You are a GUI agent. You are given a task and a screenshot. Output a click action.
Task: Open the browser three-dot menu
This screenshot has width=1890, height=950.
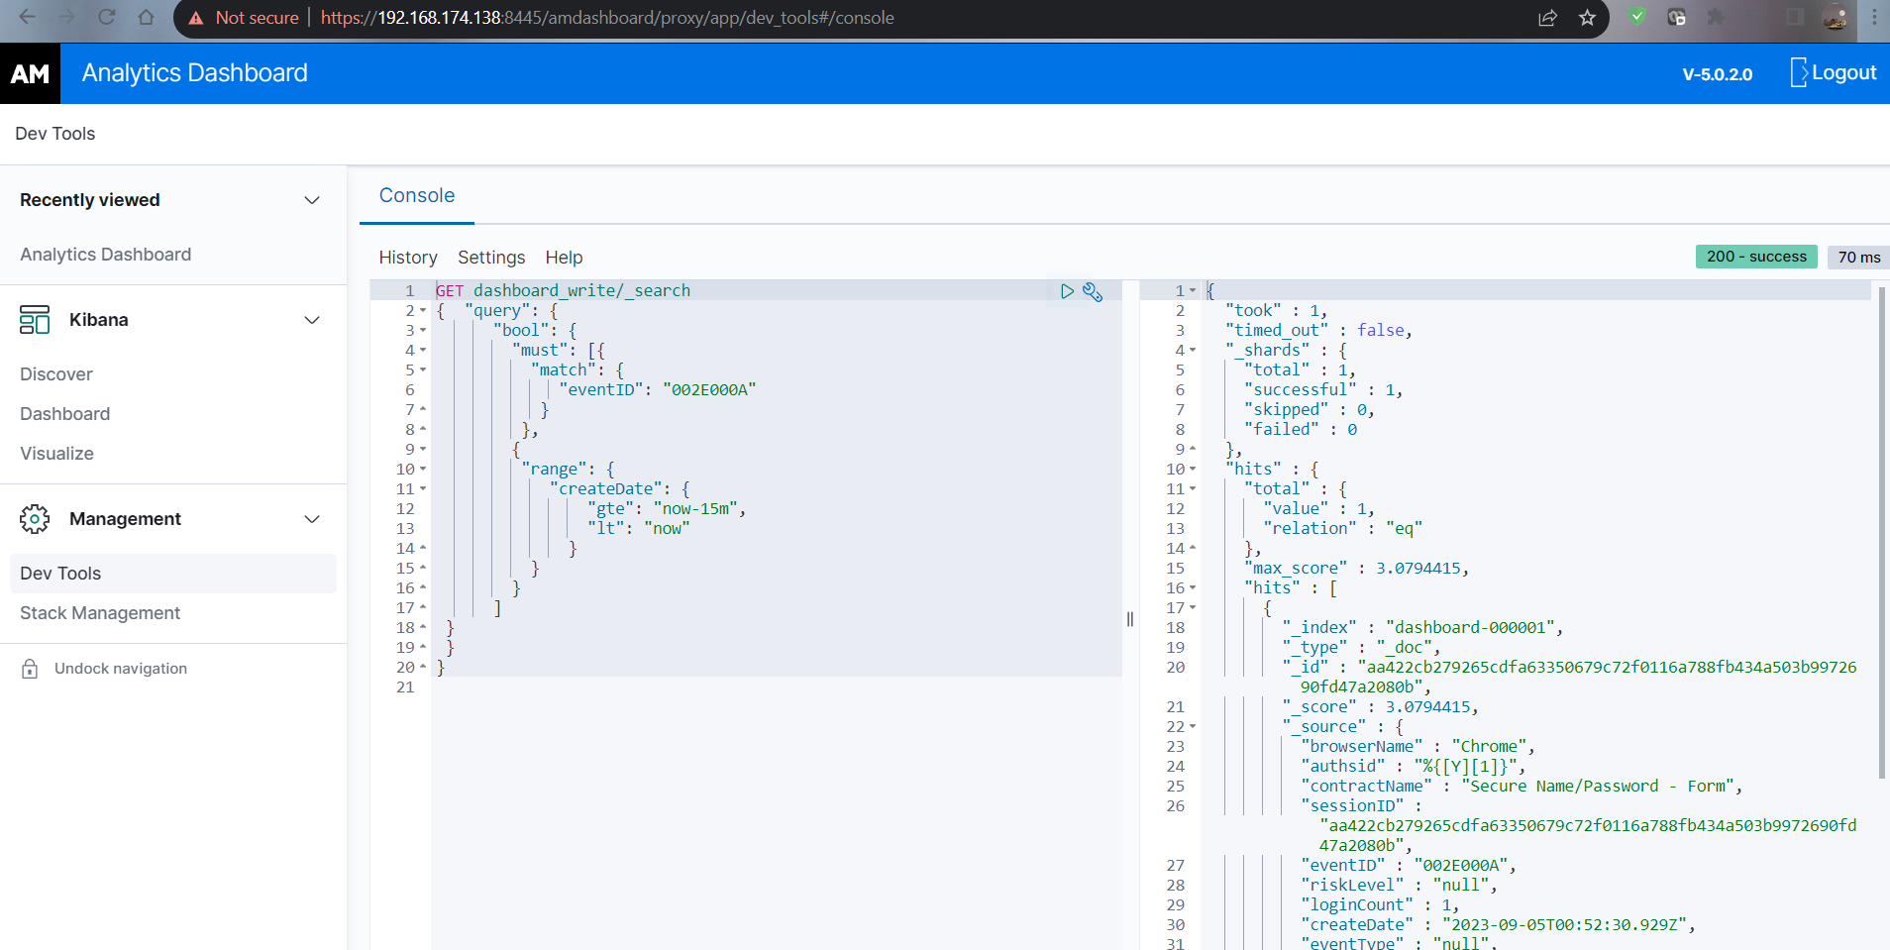[x=1874, y=17]
